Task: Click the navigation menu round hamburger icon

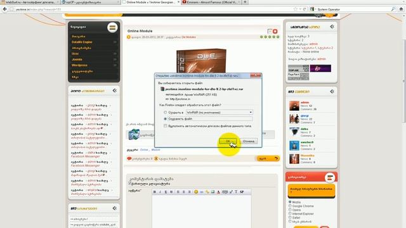Action: point(112,27)
